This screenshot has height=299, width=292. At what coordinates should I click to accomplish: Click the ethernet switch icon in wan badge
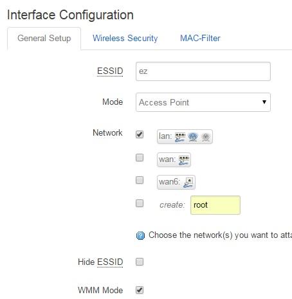[x=184, y=160]
